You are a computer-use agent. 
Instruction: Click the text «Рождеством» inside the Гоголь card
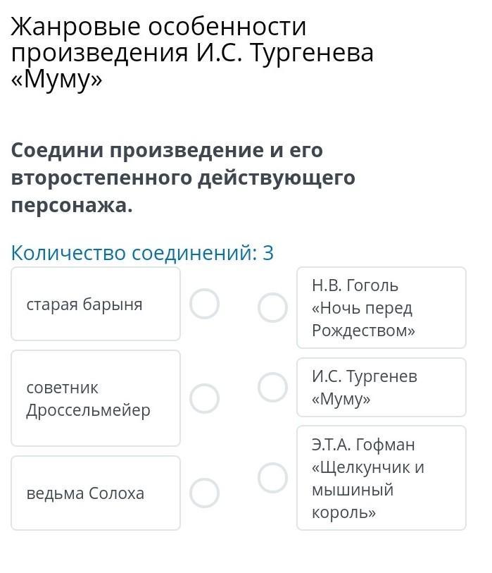(363, 331)
